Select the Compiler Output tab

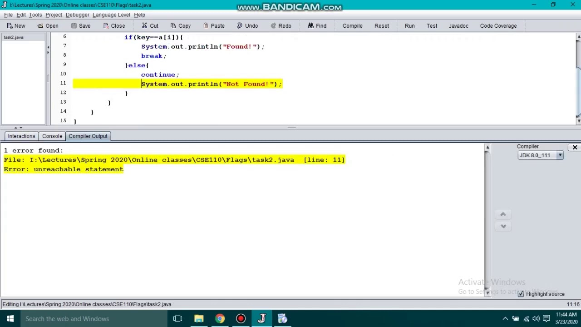88,136
